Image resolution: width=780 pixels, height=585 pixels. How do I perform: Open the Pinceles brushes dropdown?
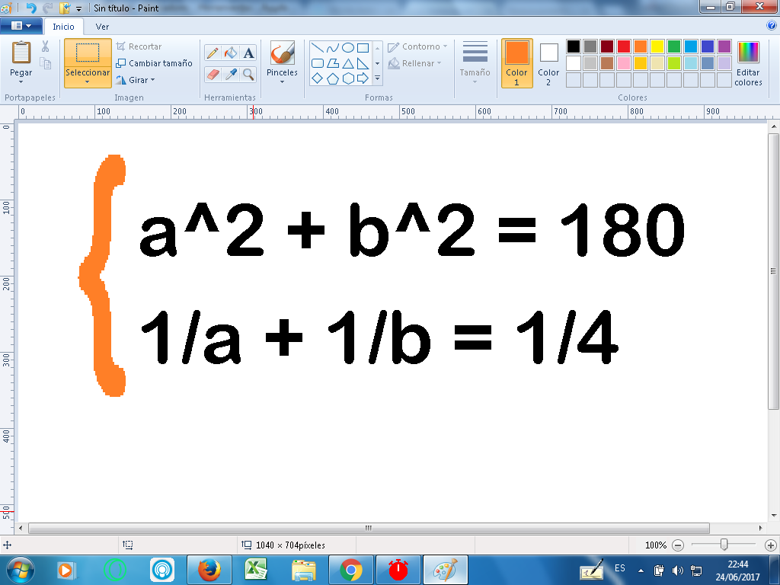282,62
